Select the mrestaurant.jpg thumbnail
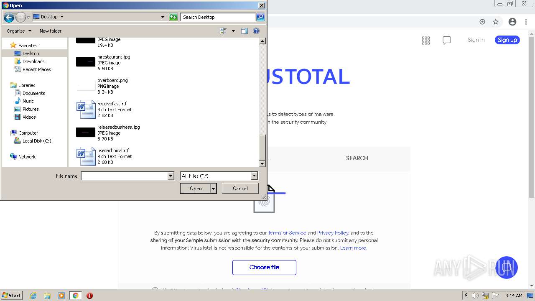Viewport: 535px width, 301px height. pos(86,62)
